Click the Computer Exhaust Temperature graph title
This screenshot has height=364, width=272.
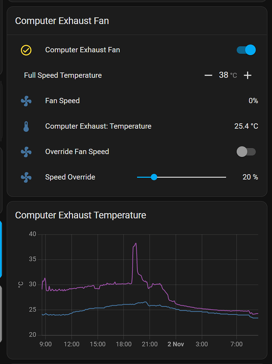81,215
